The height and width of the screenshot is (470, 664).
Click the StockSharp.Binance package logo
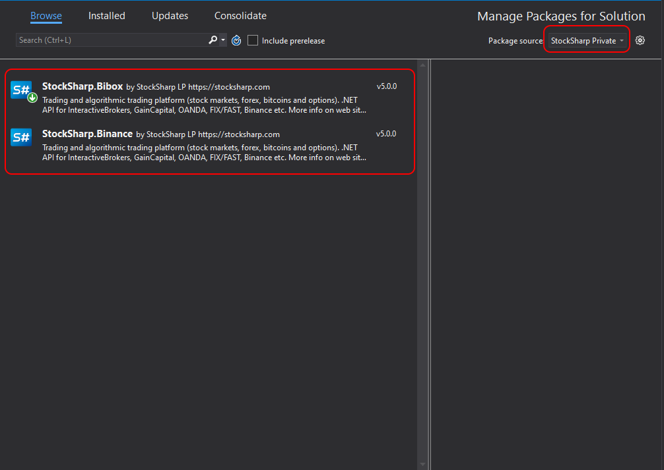(x=20, y=137)
